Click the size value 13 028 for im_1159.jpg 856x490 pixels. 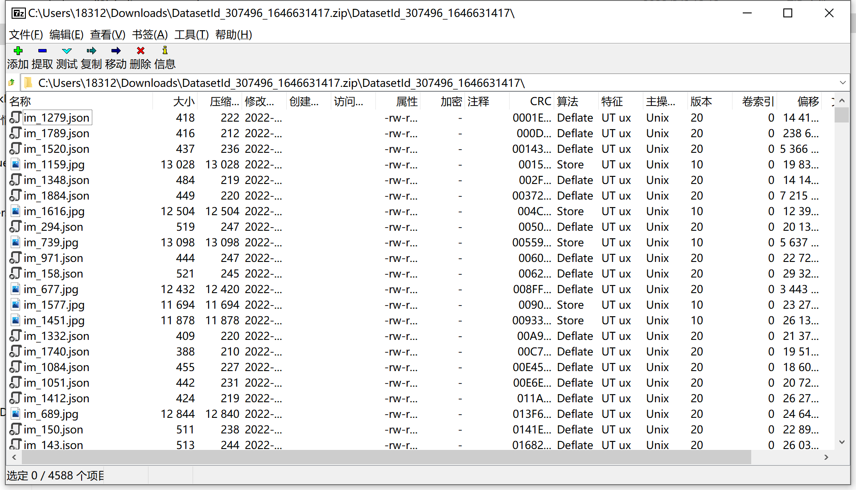177,164
